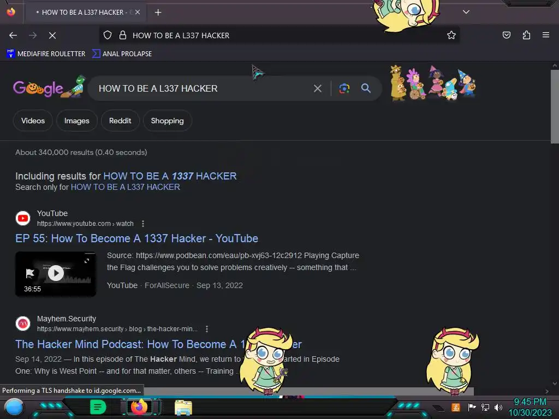Open the HOW TO BE A 1337 HACKER suggestion link

click(x=170, y=176)
